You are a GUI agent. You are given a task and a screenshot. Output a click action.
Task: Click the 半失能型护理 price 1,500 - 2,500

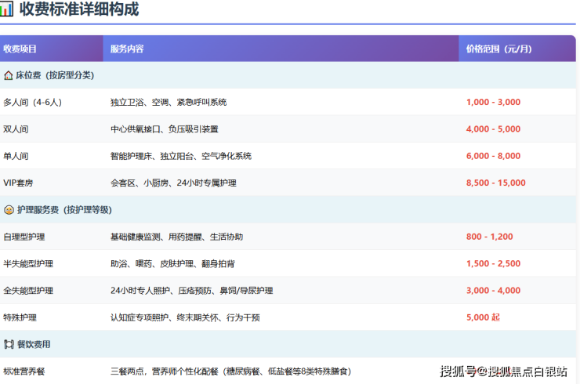[493, 263]
